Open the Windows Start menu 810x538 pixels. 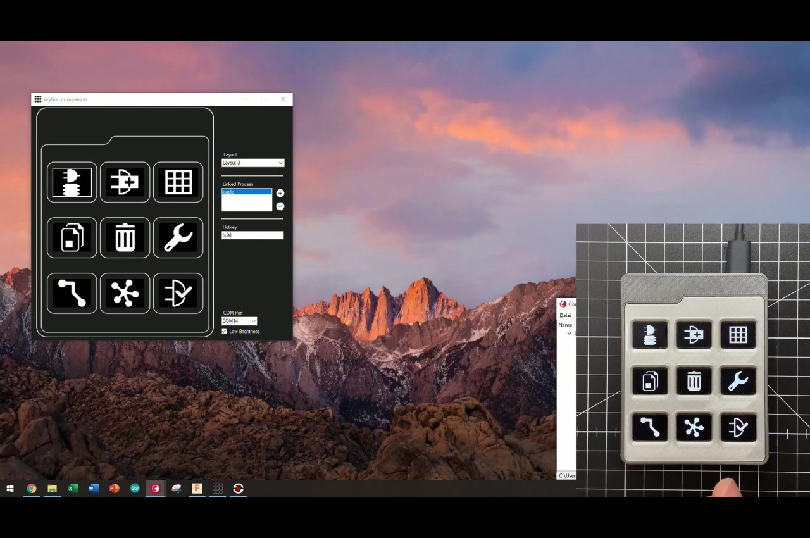click(10, 488)
